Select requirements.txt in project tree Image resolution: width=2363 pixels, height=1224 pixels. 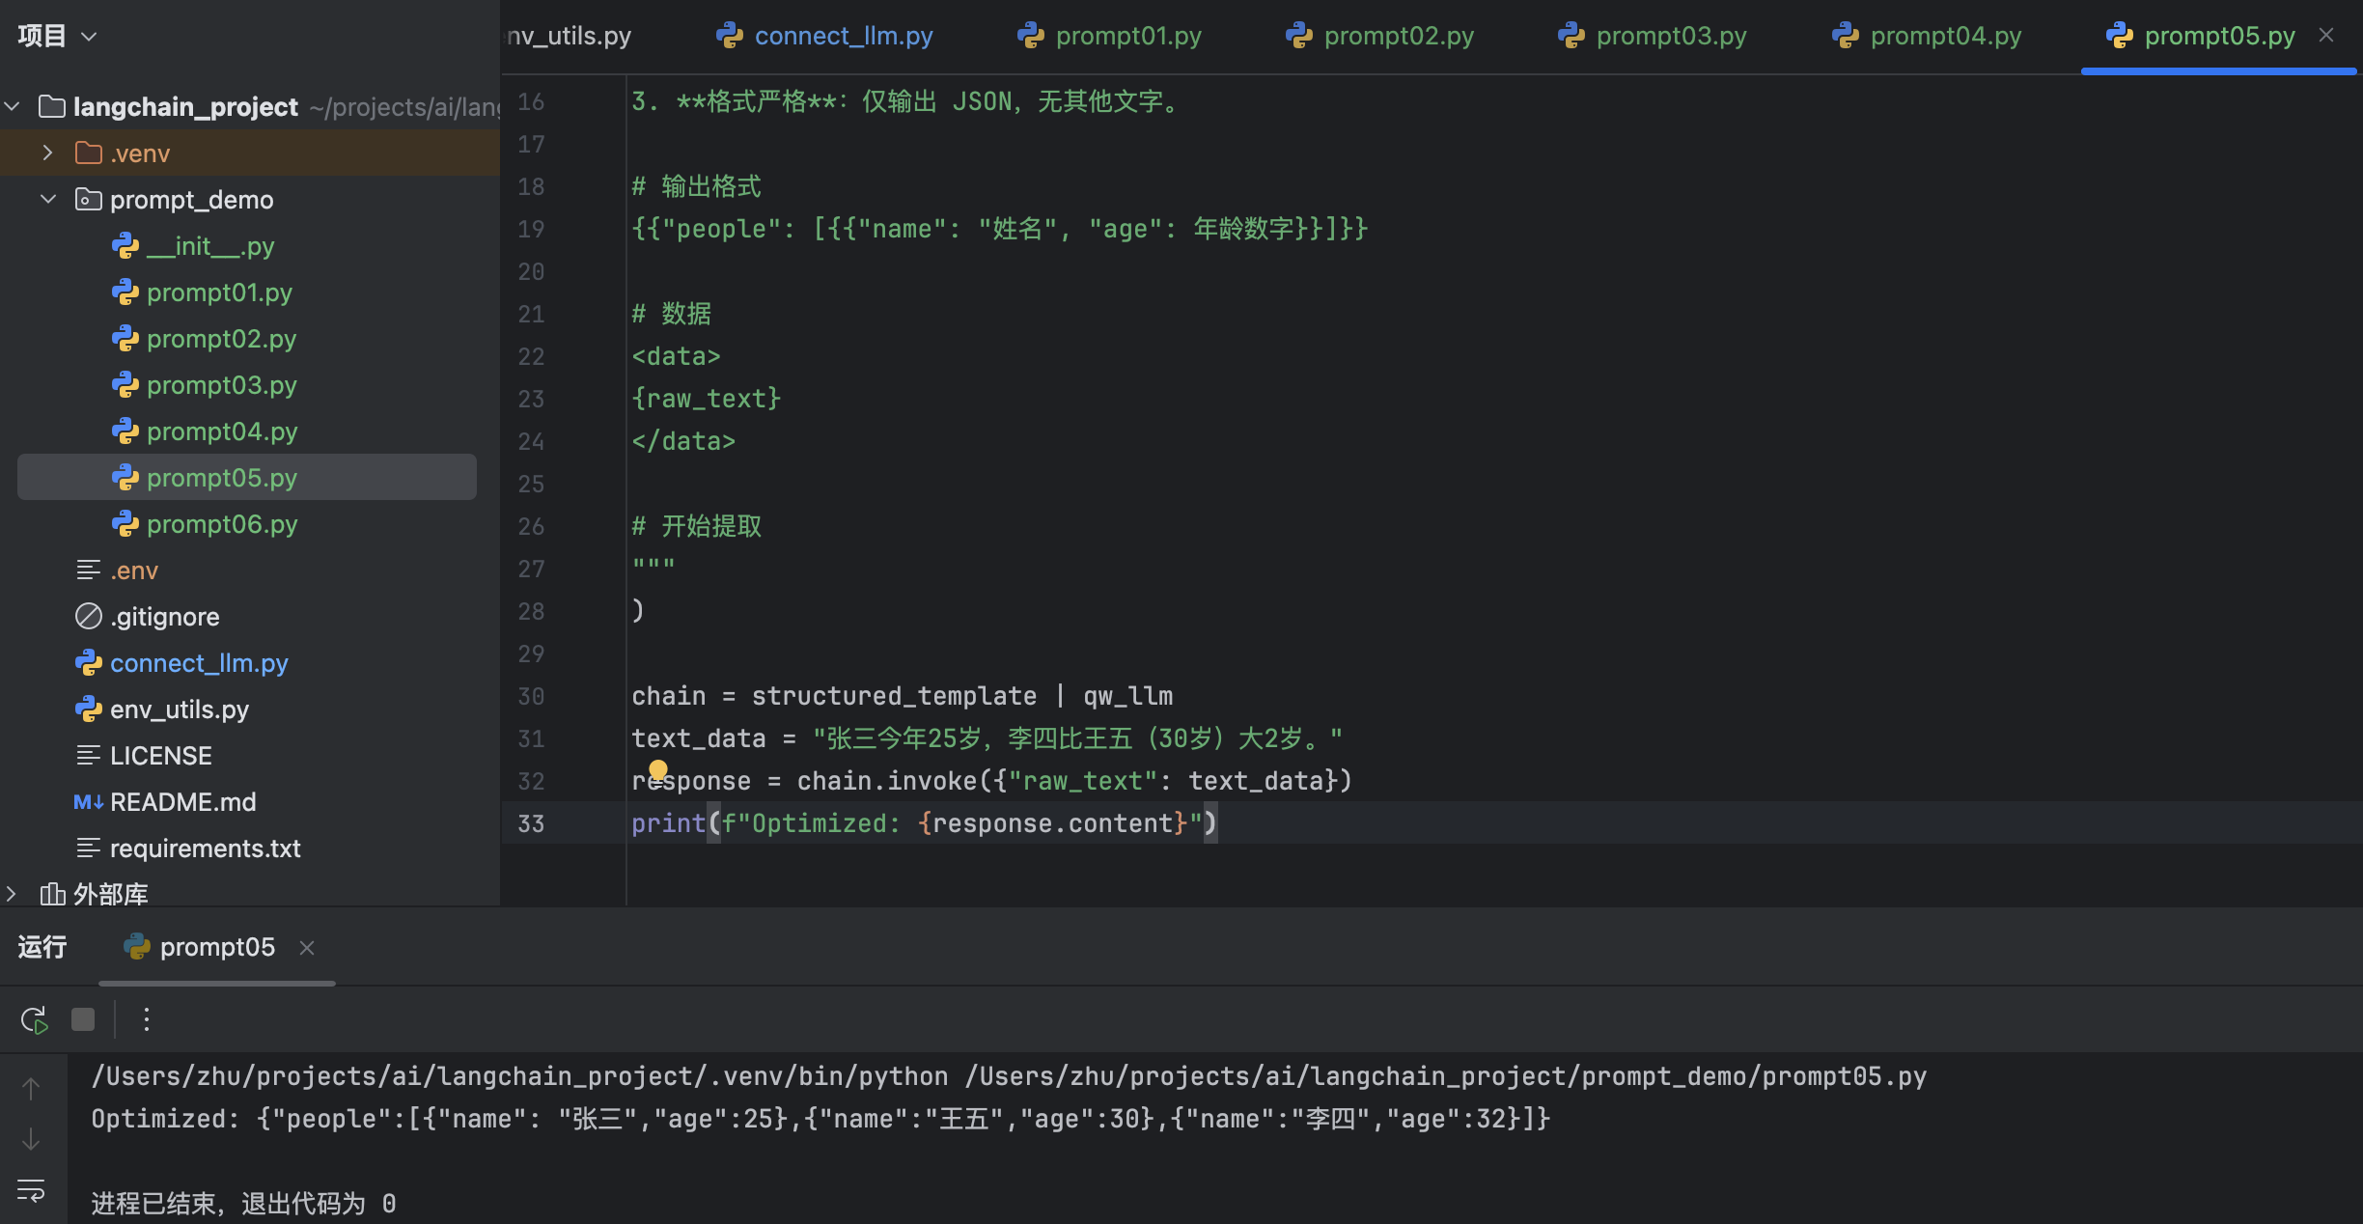[205, 848]
